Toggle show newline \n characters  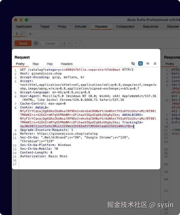pos(148,63)
